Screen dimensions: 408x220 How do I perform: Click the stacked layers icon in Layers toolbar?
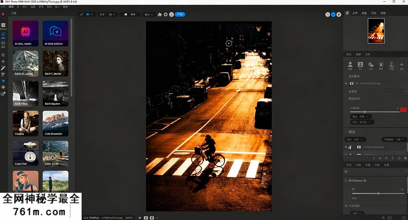(x=406, y=158)
